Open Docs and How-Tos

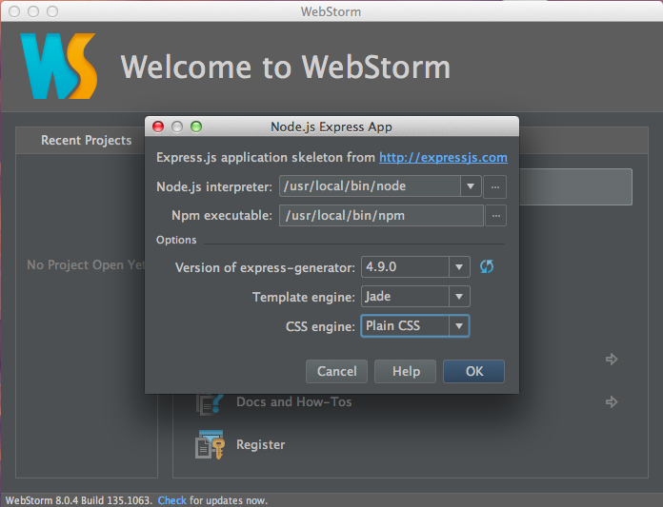(x=293, y=401)
